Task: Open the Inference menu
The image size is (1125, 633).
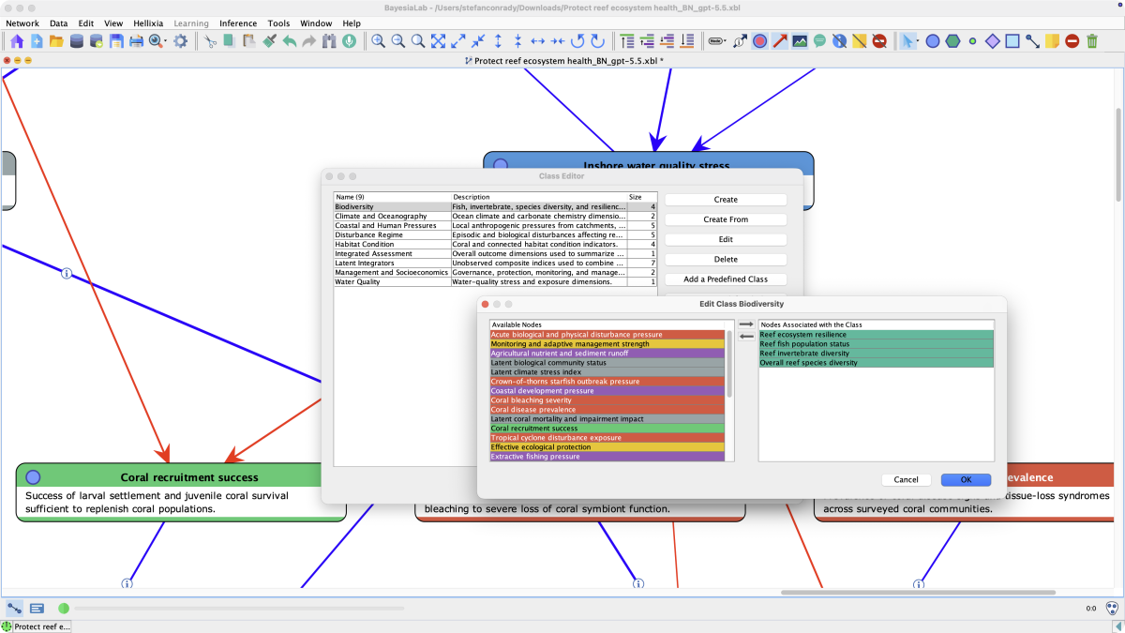Action: click(x=238, y=23)
